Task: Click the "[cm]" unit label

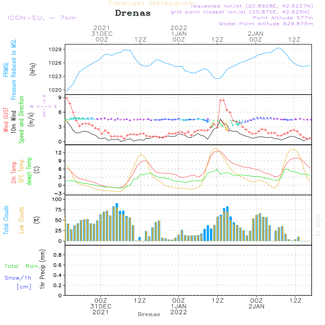Action: coord(24,287)
